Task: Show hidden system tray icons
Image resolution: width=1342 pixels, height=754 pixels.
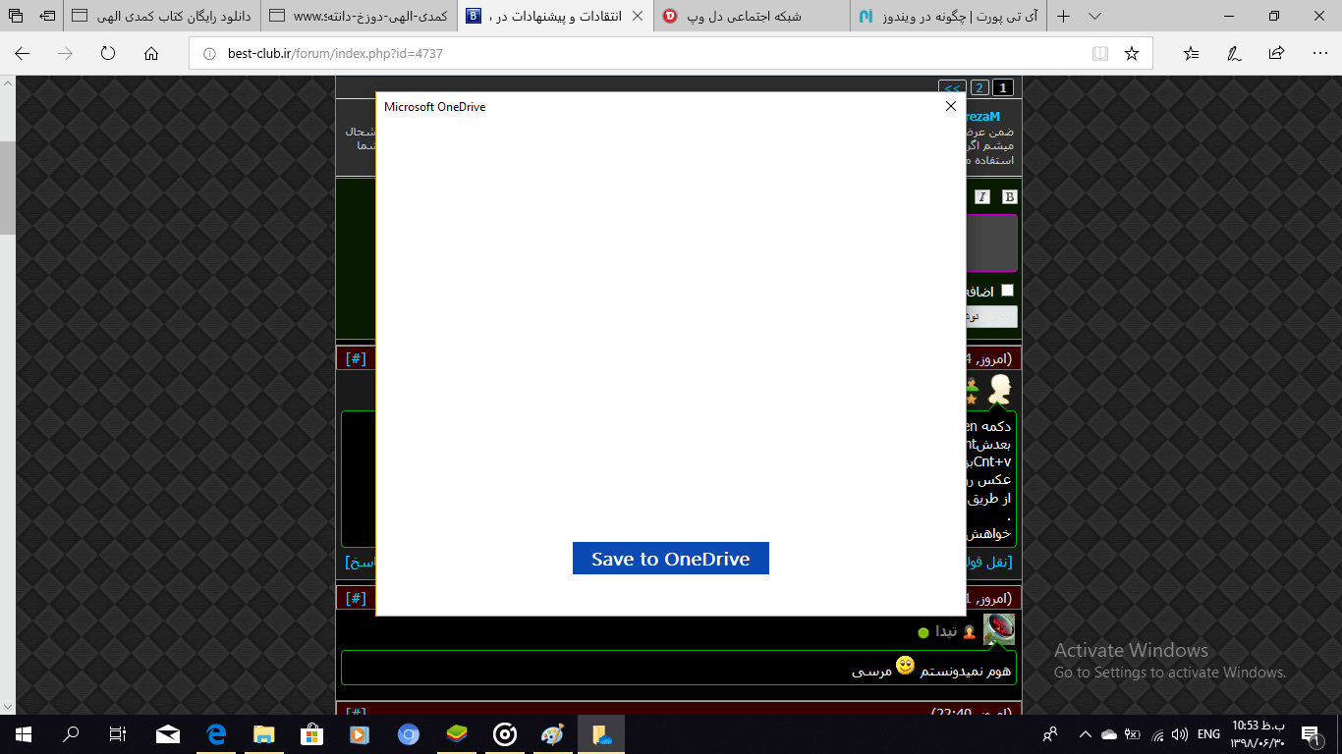Action: [x=1086, y=734]
